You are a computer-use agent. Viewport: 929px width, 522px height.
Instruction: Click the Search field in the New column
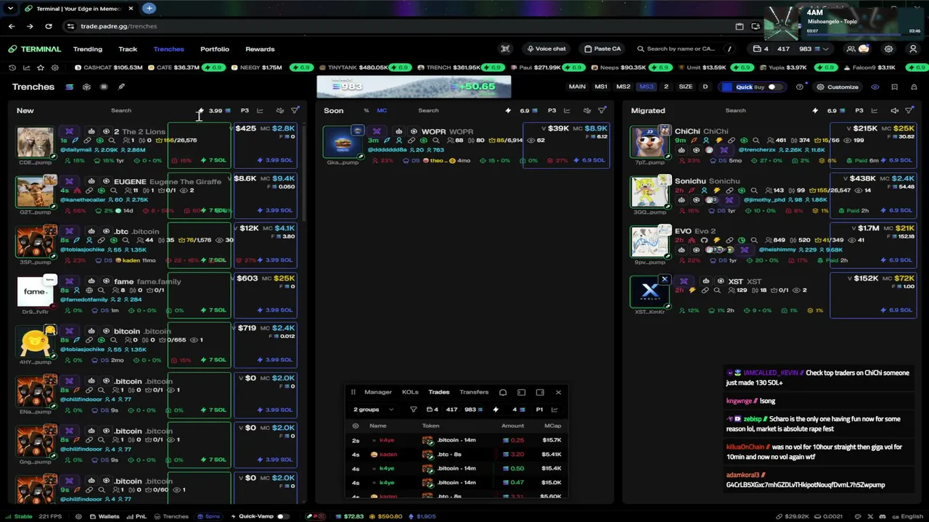tap(121, 110)
